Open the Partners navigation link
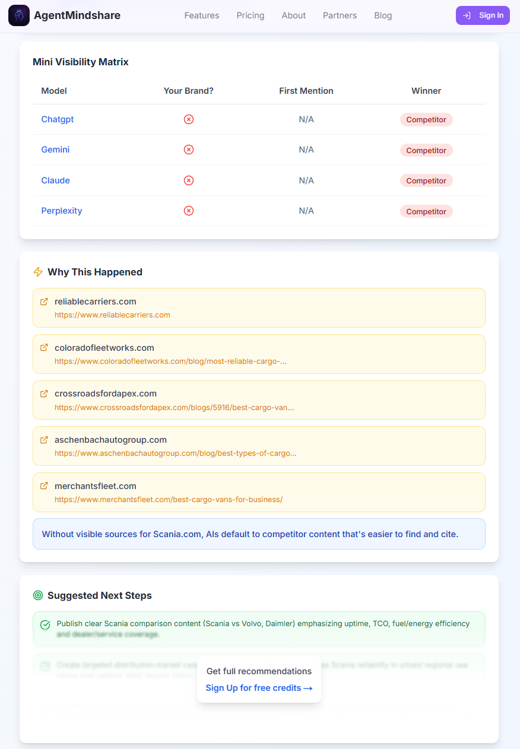This screenshot has width=520, height=749. (340, 15)
